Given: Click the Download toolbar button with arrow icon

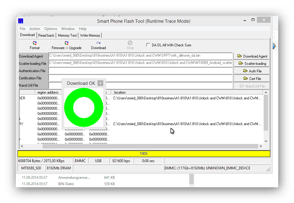Looking at the screenshot, I should (98, 45).
